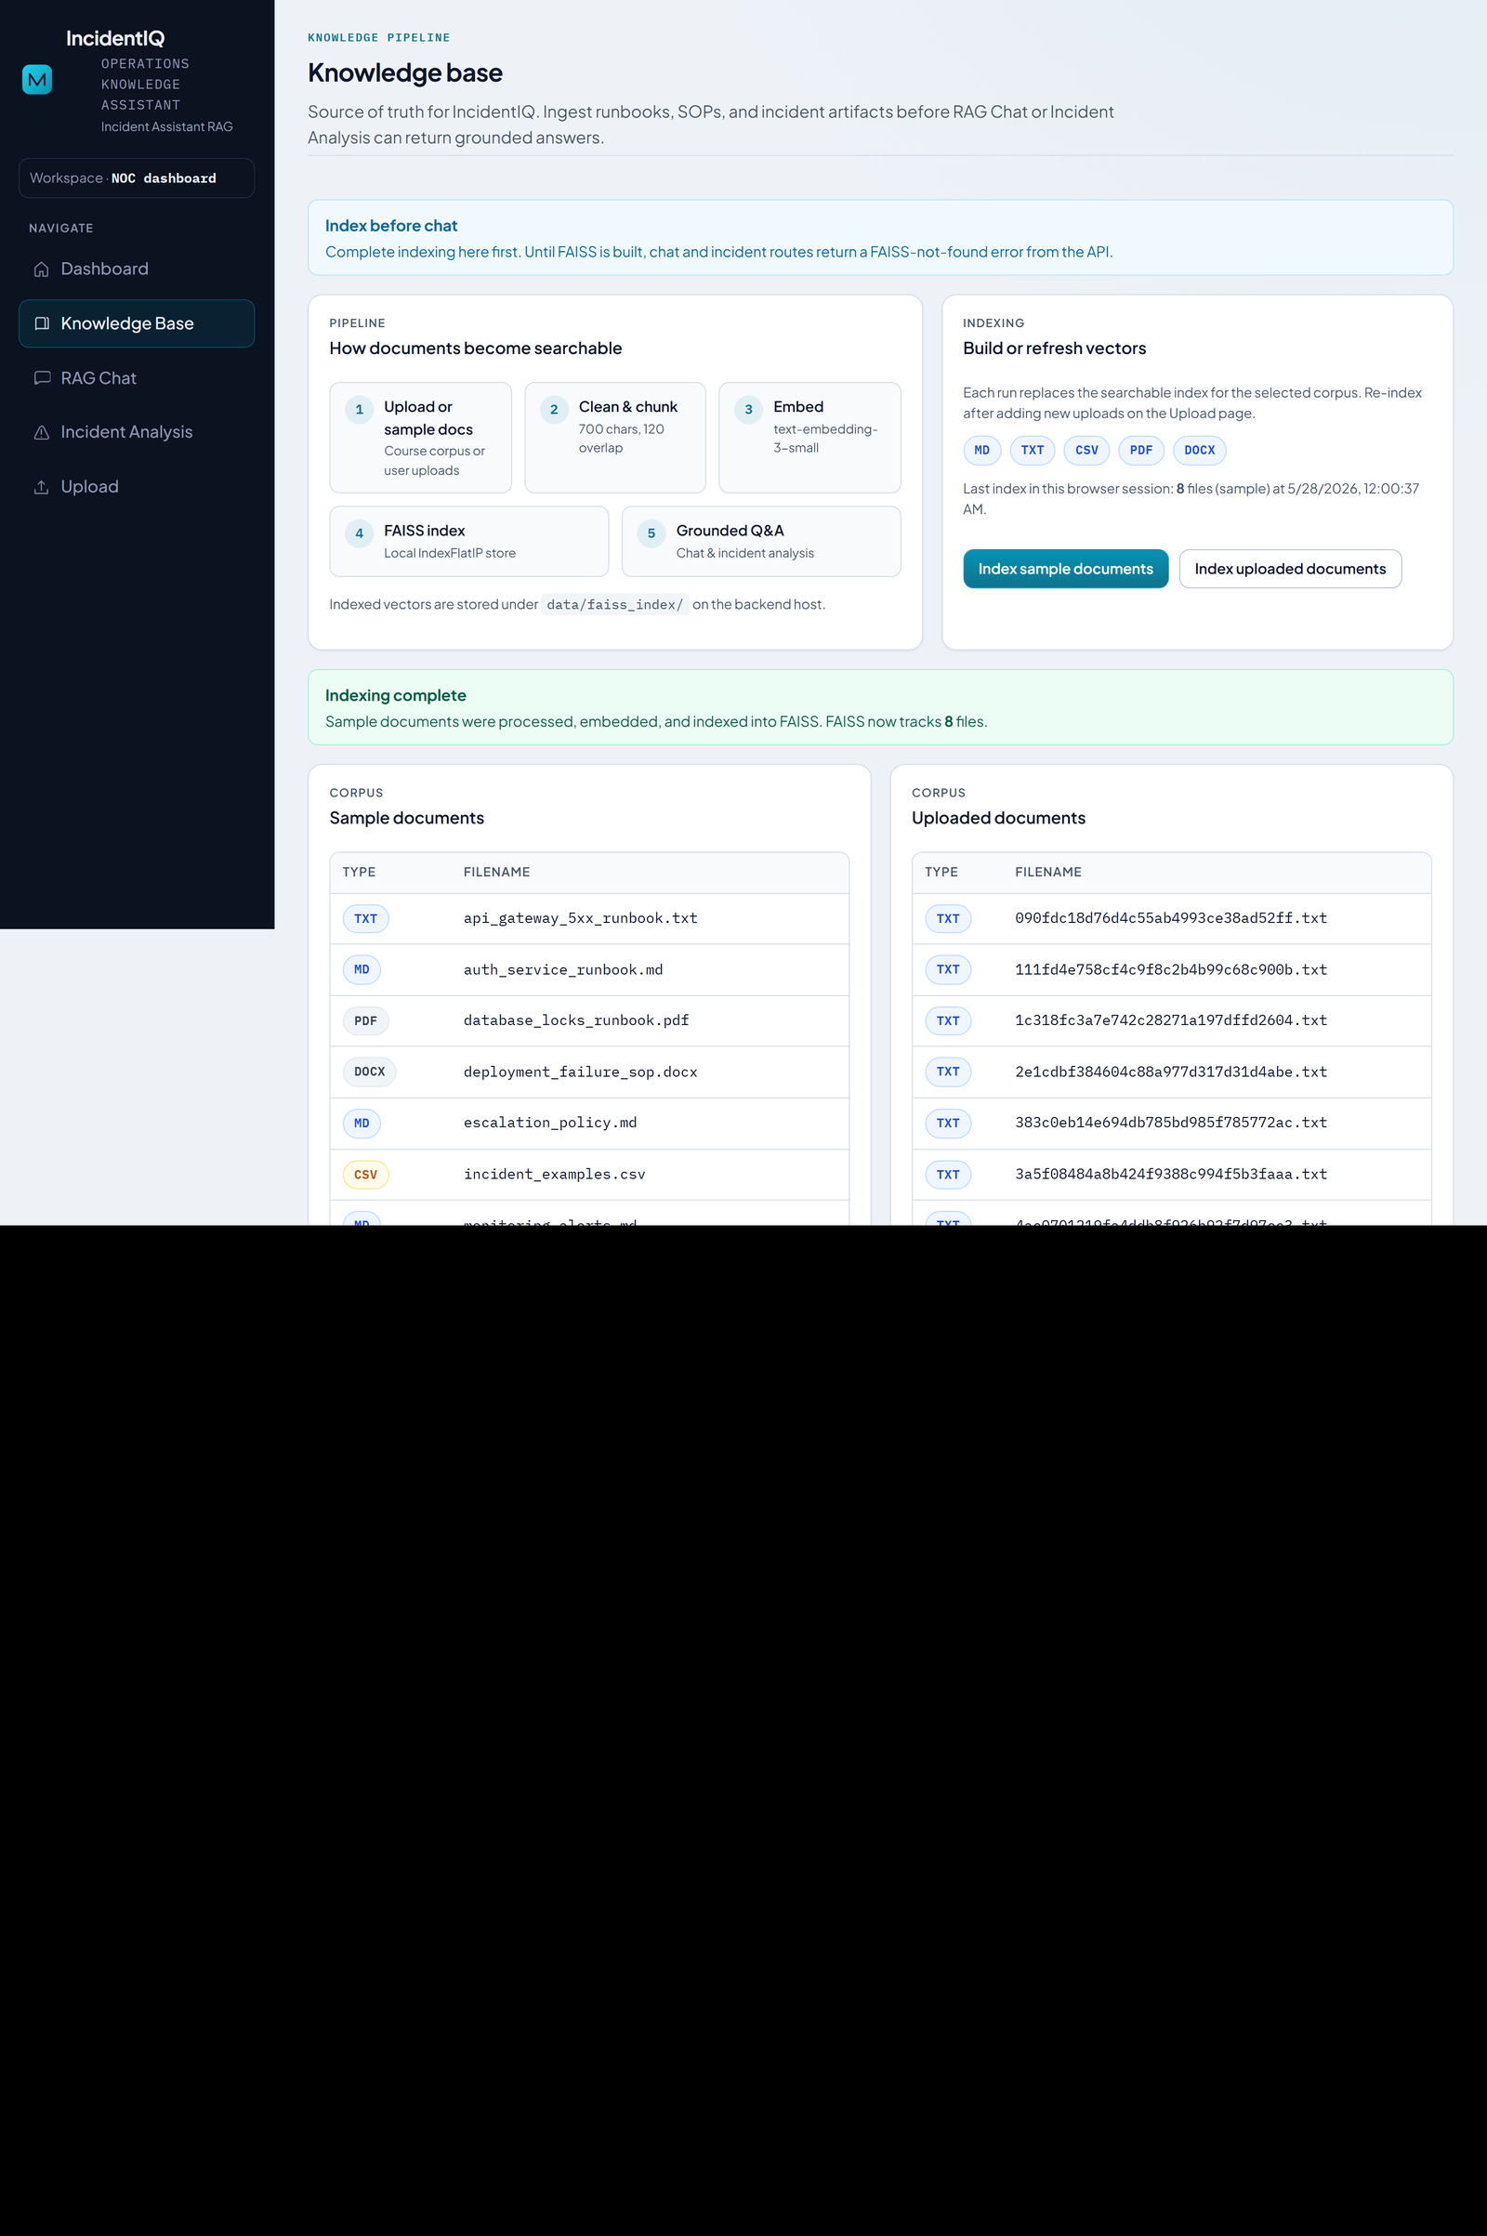Go to Incident Analysis

pos(137,432)
